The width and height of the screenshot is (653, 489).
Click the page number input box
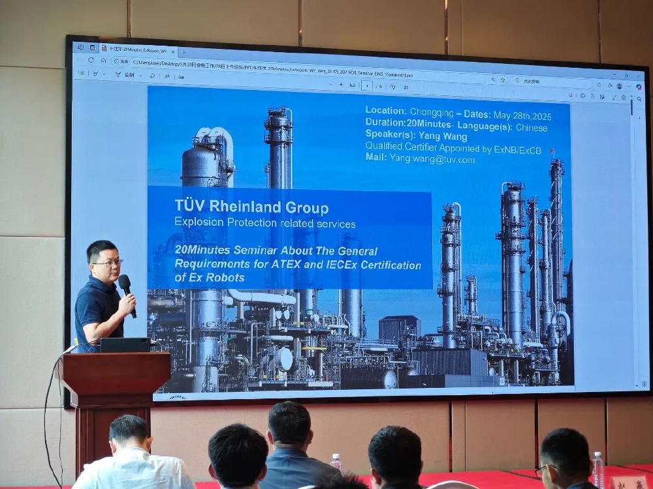(366, 85)
